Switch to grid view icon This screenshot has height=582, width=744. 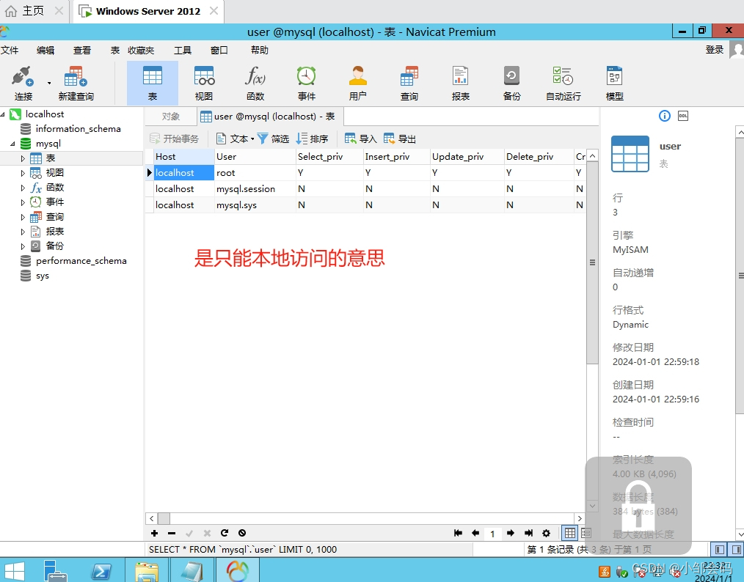click(x=570, y=533)
